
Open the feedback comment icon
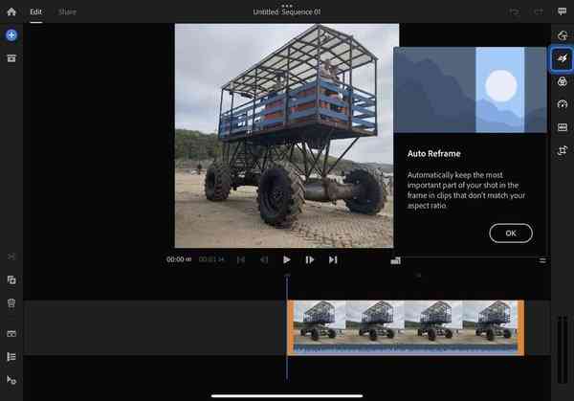tap(562, 11)
